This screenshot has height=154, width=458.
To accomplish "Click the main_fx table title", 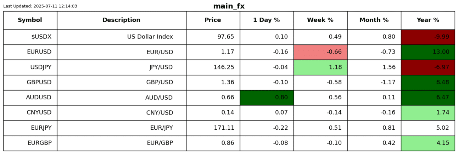I will click(x=229, y=6).
